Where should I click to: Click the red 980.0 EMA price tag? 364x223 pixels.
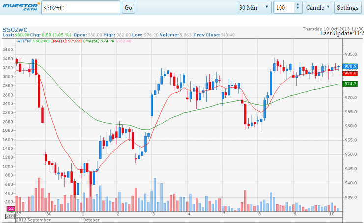(350, 73)
